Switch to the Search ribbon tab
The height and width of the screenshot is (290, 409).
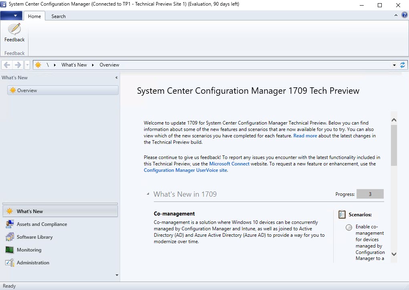pyautogui.click(x=58, y=16)
